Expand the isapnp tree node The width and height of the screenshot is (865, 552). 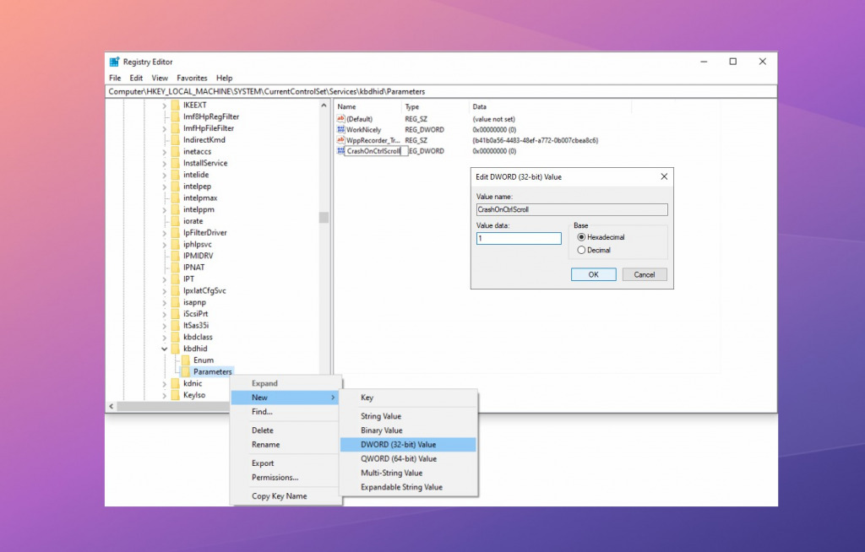165,303
